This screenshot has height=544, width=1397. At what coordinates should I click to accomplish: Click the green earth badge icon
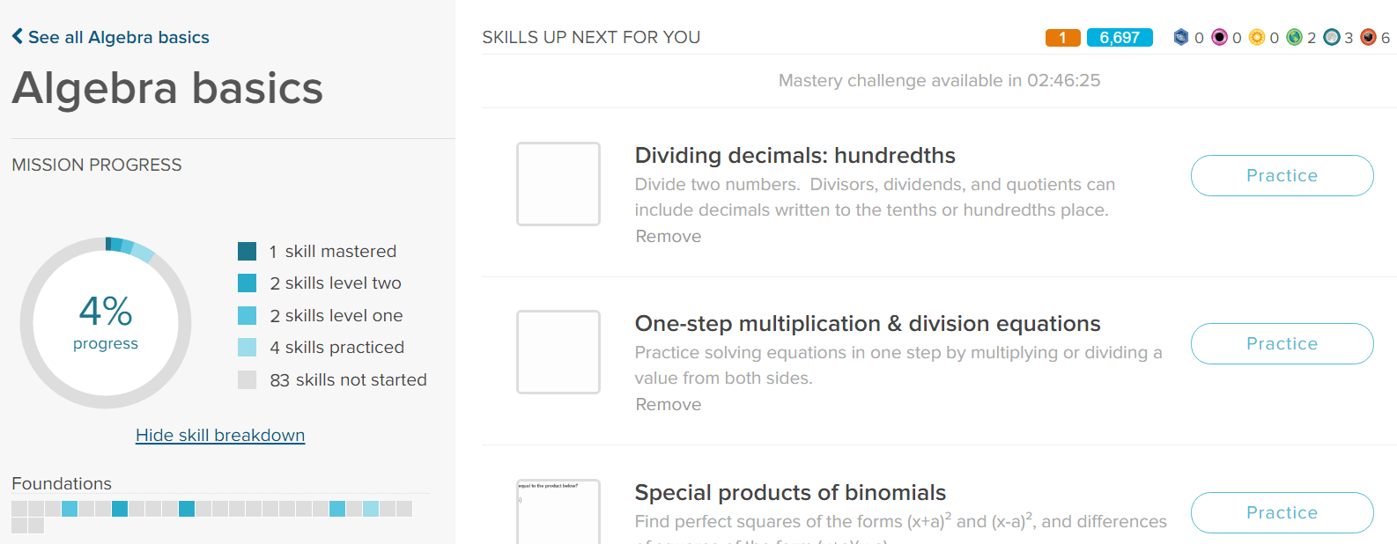1294,37
